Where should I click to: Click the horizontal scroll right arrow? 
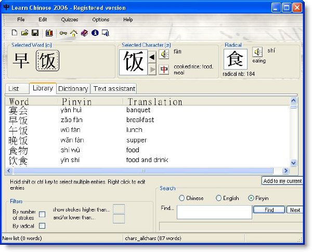[x=285, y=170]
